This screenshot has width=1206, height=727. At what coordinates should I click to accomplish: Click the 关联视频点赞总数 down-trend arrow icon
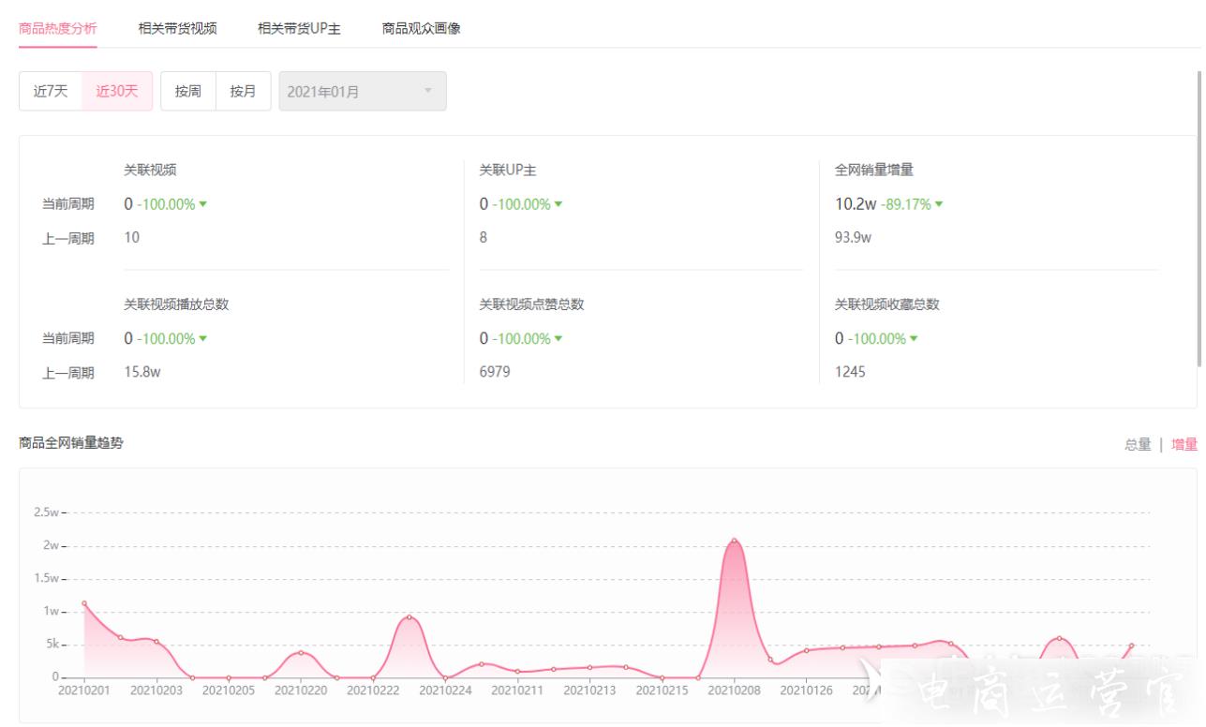(x=558, y=338)
